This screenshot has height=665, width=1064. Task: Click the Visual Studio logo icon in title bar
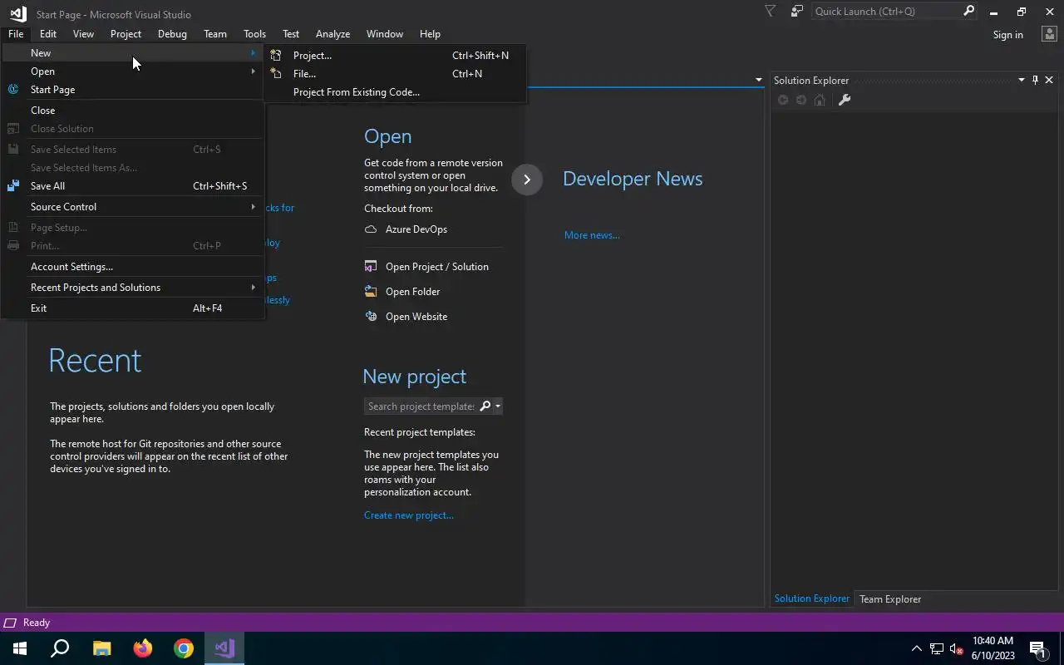coord(17,13)
